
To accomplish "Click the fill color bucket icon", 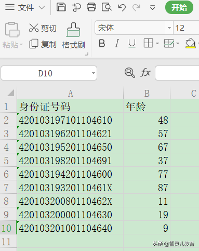I will click(x=191, y=43).
